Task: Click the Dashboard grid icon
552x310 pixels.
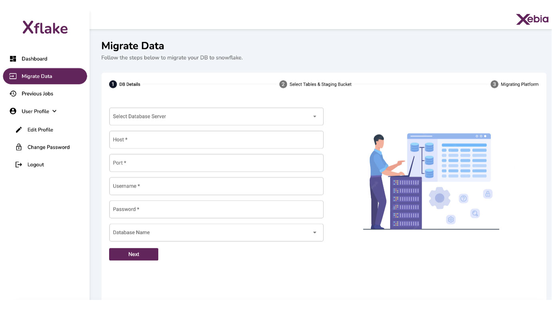Action: [13, 59]
